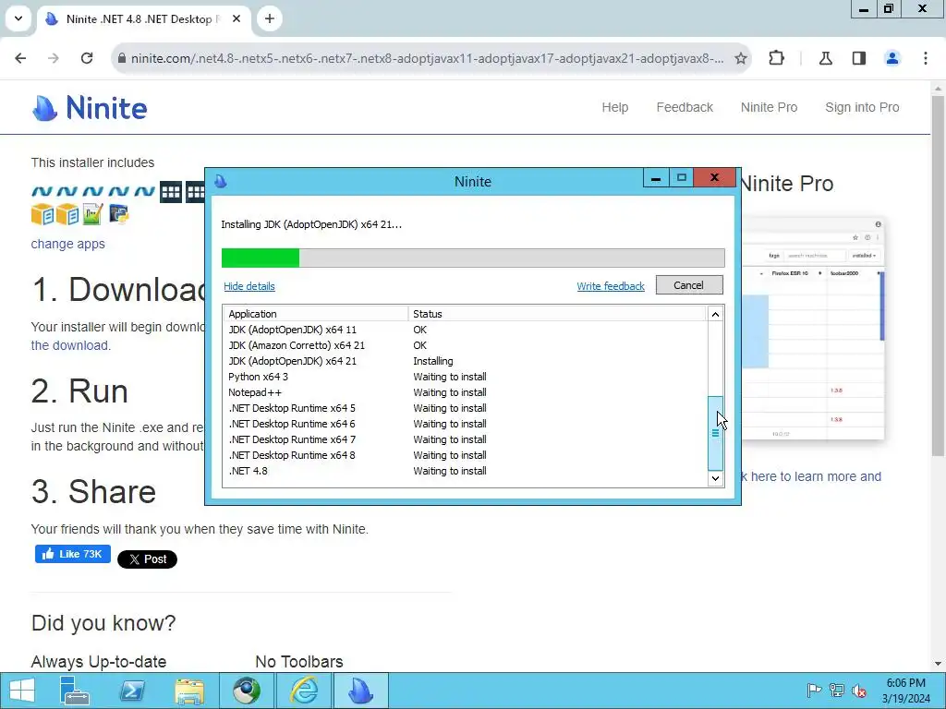The image size is (946, 709).
Task: Click the installer list scroll down arrow
Action: (715, 478)
